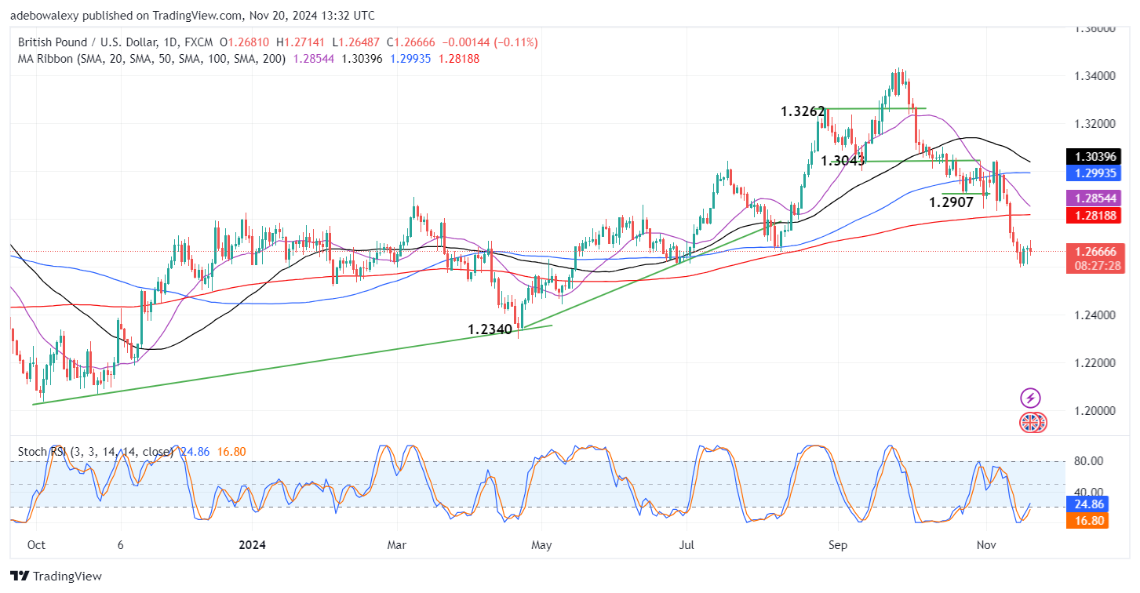Click the purple 1.28544 price label
Image resolution: width=1140 pixels, height=593 pixels.
1093,198
